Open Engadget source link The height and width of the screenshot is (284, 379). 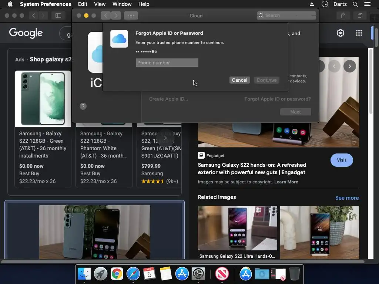coord(211,156)
